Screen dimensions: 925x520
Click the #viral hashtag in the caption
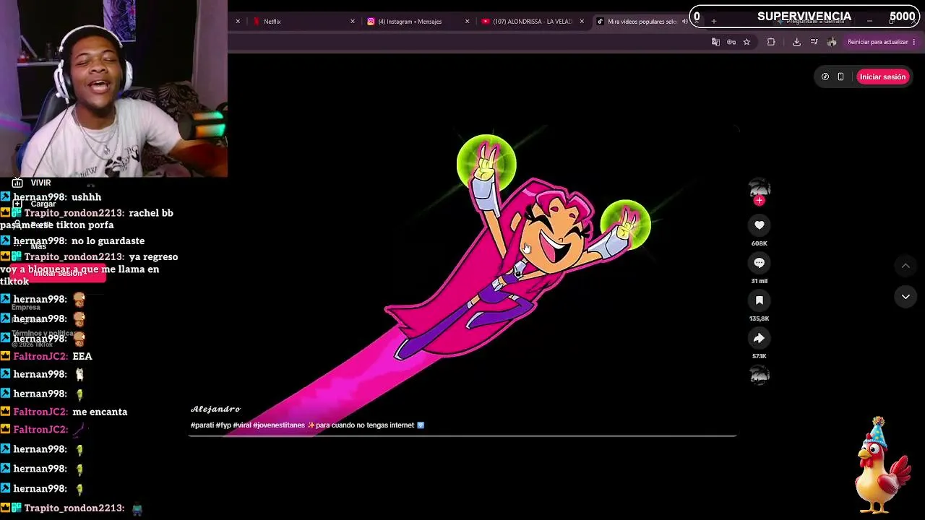pos(242,425)
